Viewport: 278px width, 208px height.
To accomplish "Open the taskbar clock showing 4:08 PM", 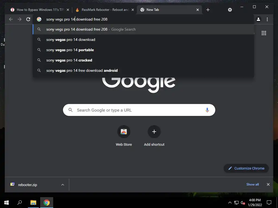I will tap(255, 203).
